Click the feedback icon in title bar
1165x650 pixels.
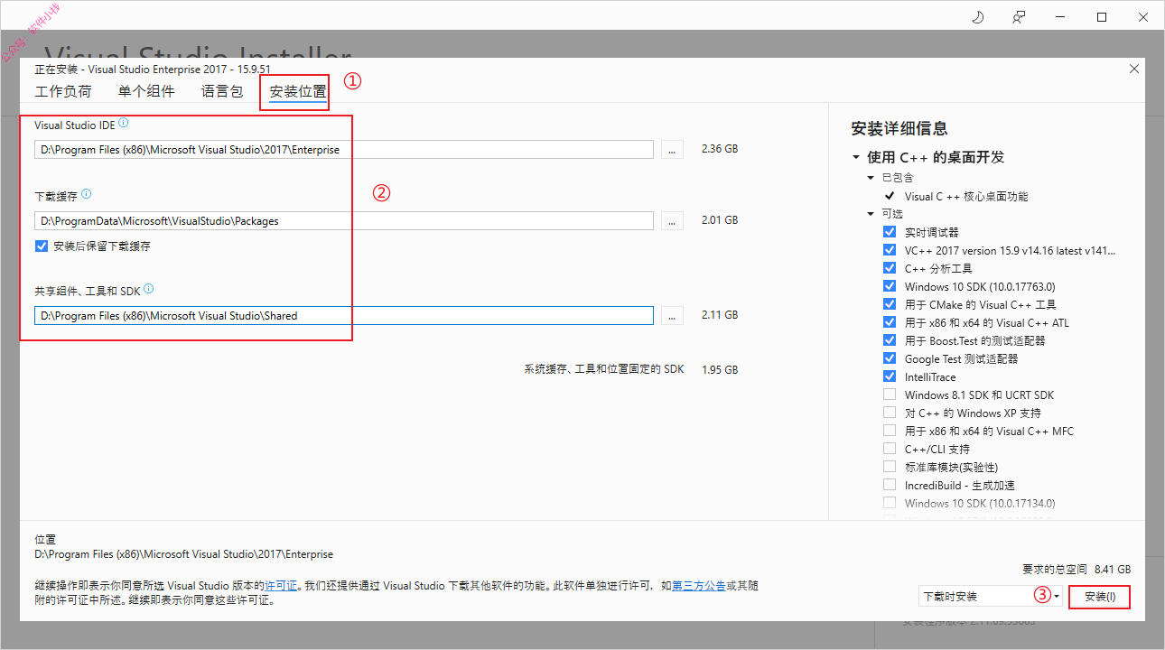1019,17
